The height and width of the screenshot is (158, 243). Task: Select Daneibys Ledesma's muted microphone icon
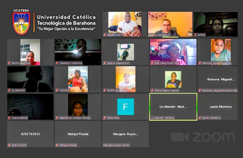click(x=57, y=63)
